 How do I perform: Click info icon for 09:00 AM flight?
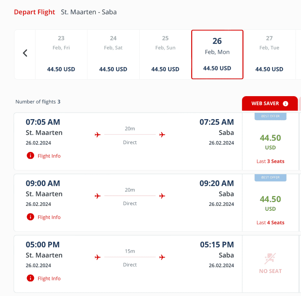pos(30,217)
